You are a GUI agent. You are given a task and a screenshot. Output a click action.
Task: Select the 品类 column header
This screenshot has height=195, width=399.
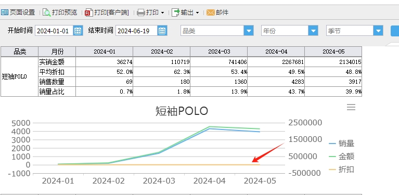[20, 51]
